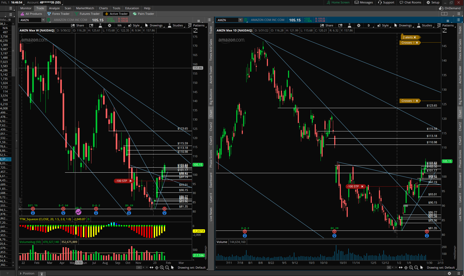Dismiss the lower Crosses alert near 125
Viewport: 464px width, 276px height.
coord(417,101)
